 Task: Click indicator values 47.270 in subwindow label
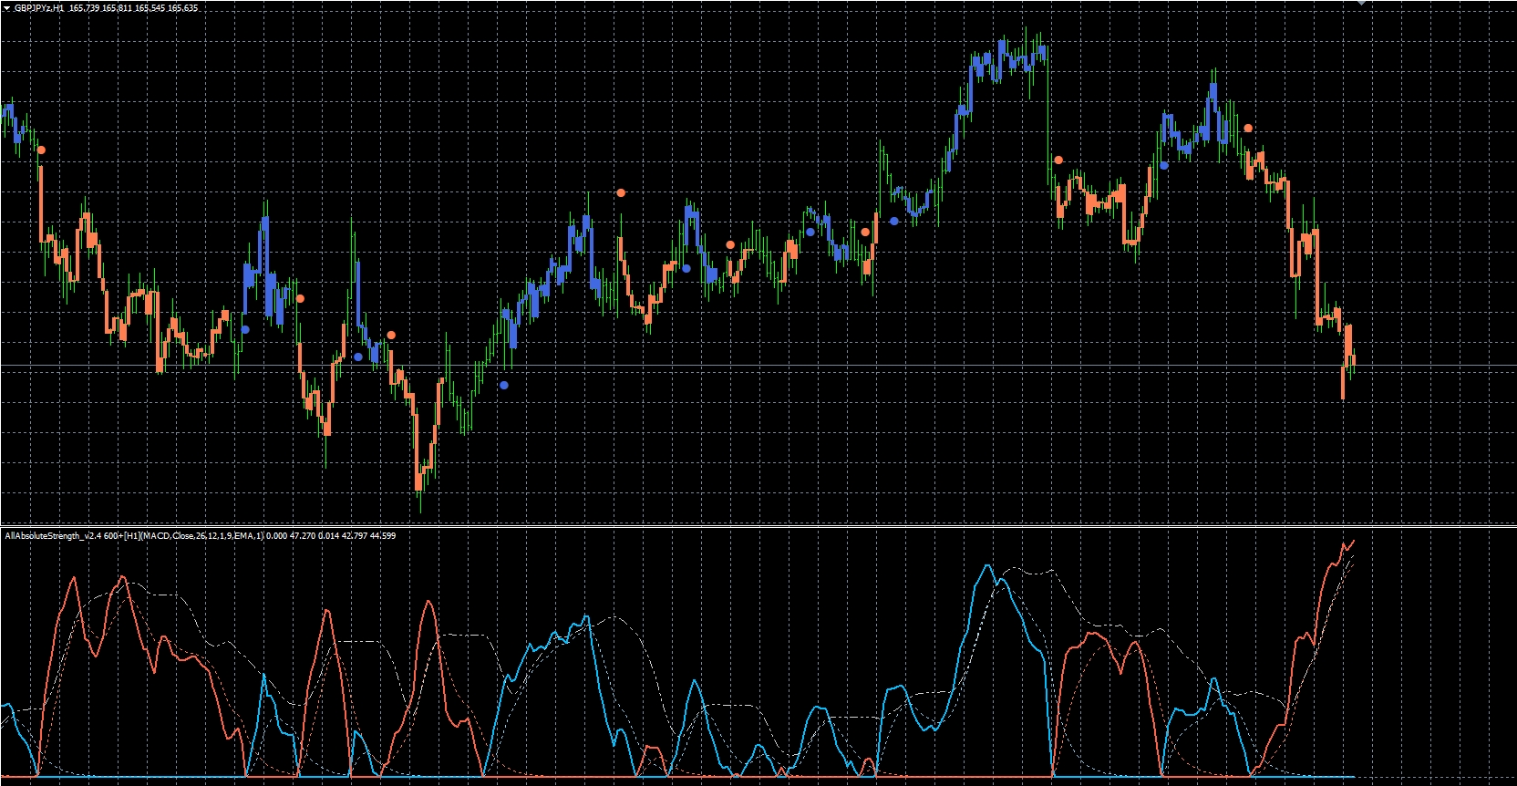tap(303, 535)
